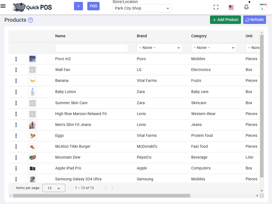The height and width of the screenshot is (204, 272).
Task: Click the 'Samsung Galaxy S24 Ultra' name
Action: 78,179
